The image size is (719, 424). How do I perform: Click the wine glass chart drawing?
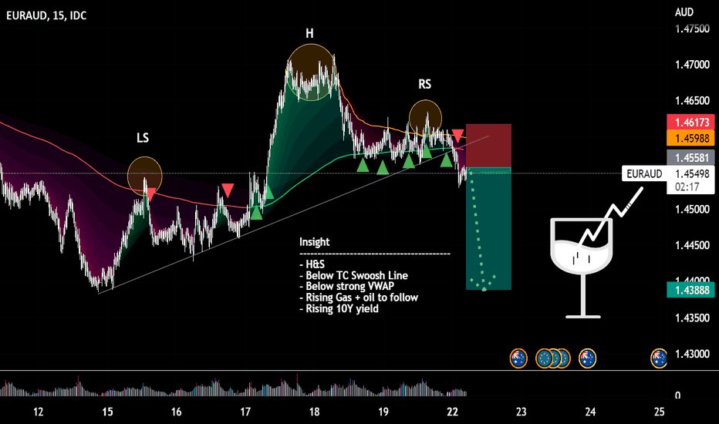click(582, 268)
